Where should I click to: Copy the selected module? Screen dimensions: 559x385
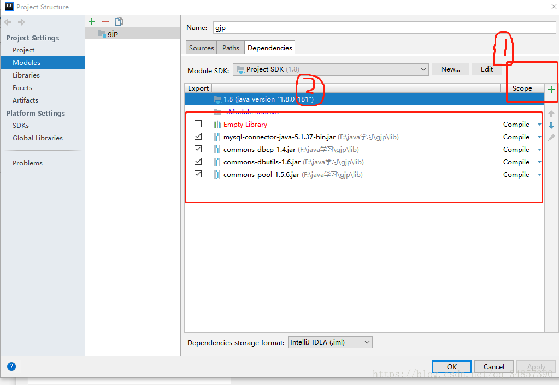[119, 21]
